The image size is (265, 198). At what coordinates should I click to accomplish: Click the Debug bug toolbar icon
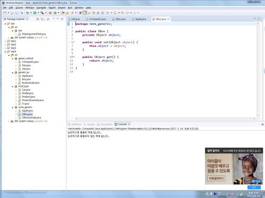[x=28, y=13]
